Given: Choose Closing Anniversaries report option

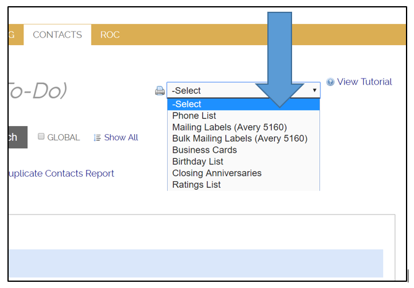Looking at the screenshot, I should click(x=217, y=173).
